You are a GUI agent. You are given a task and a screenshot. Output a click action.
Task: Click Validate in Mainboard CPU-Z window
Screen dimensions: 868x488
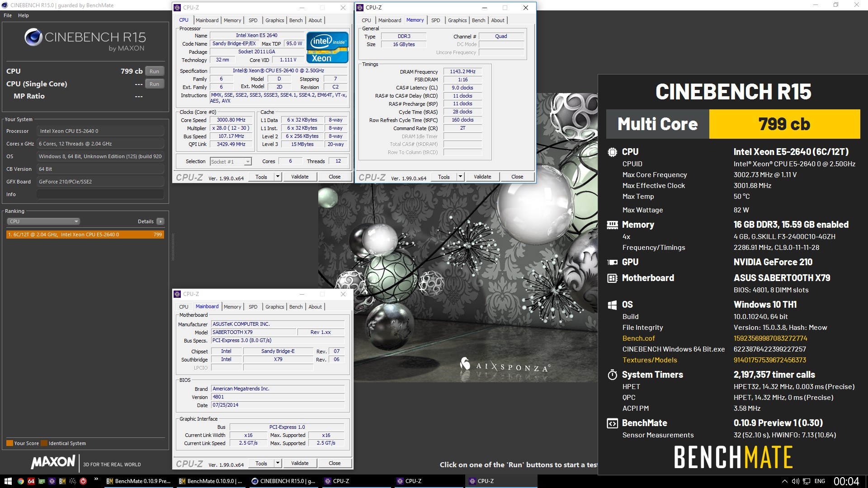(300, 463)
